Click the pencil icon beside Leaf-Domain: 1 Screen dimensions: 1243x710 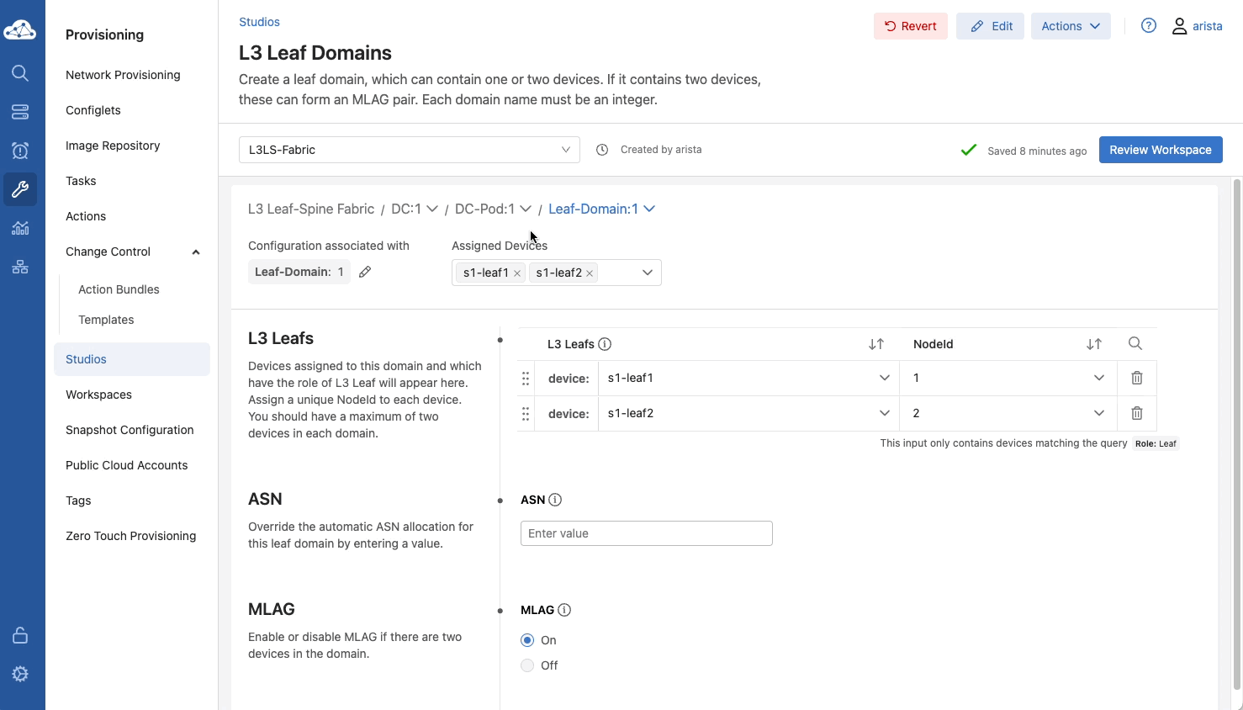[x=365, y=272]
